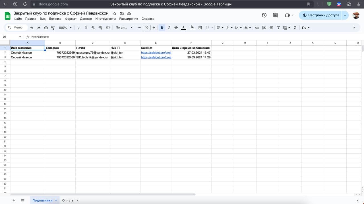Open the zoom 100% dropdown
Screen dimensions: 364x204
coord(65,28)
